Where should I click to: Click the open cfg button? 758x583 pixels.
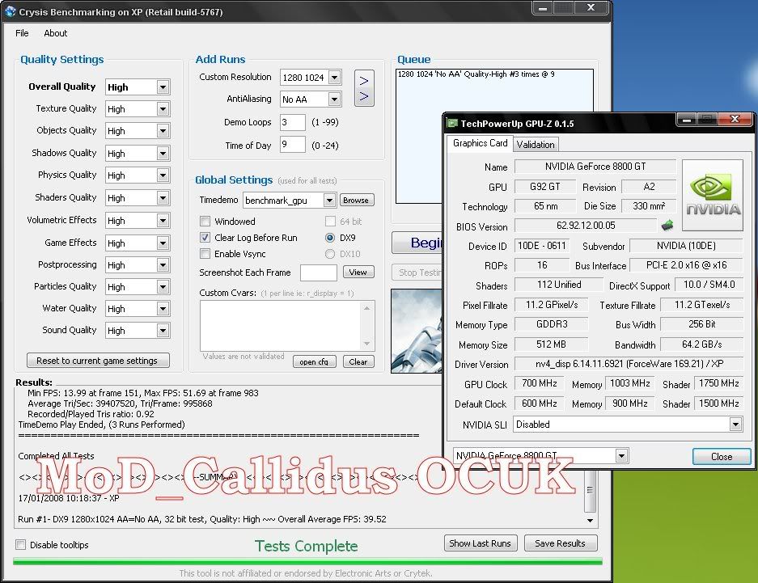coord(314,361)
